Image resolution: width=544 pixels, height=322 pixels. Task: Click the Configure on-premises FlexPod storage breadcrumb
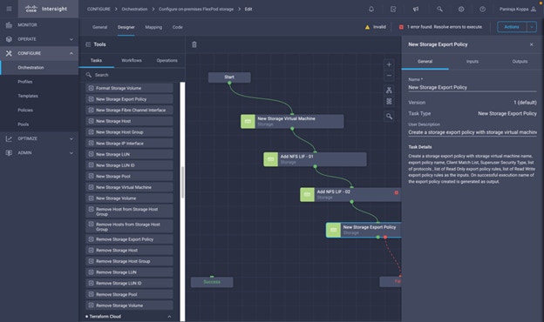pyautogui.click(x=196, y=9)
